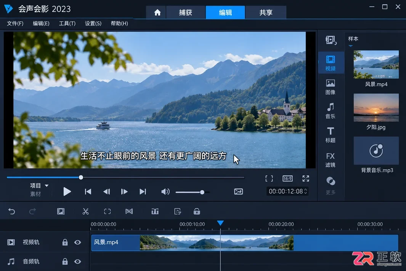Viewport: 406px width, 271px height.
Task: Click the undo arrow in toolbar
Action: click(x=12, y=211)
